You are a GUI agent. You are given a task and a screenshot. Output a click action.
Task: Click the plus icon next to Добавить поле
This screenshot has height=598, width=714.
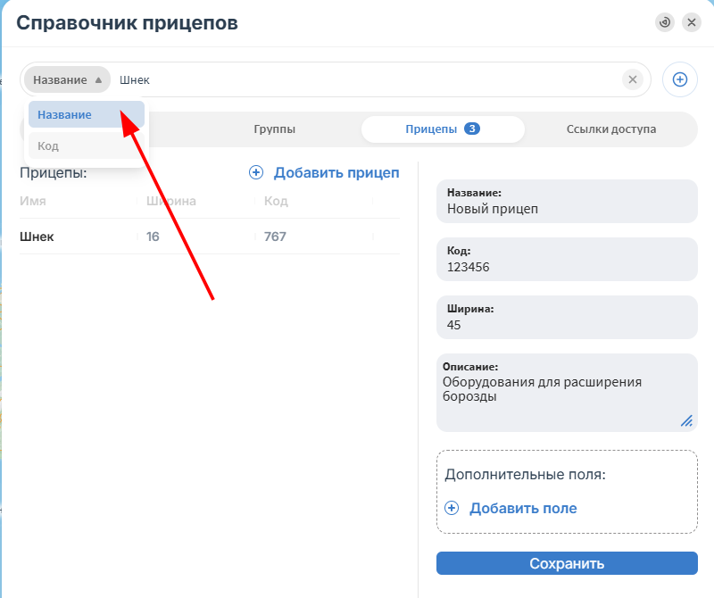(452, 508)
